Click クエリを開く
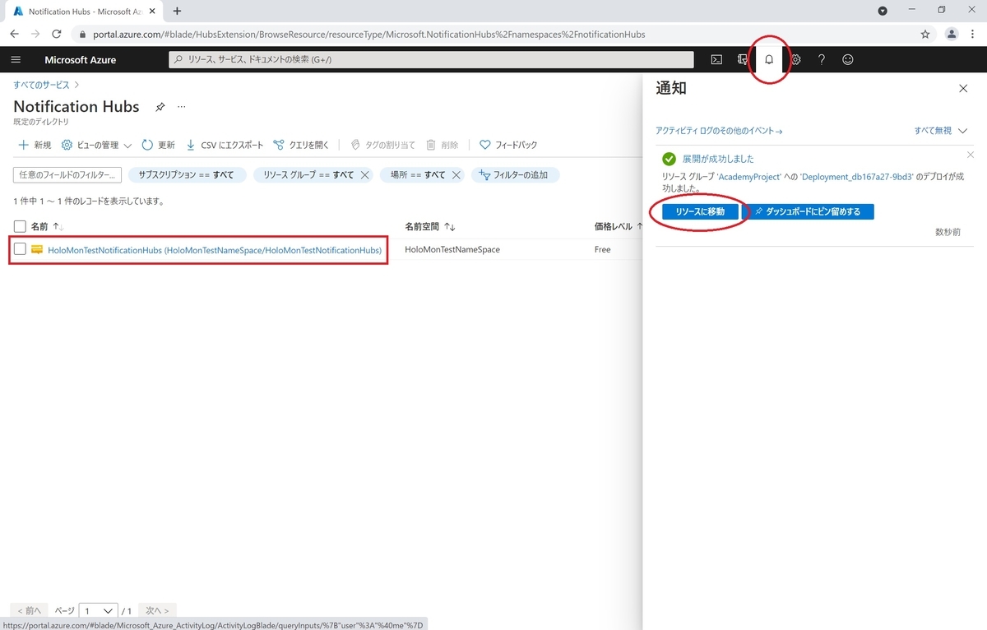Viewport: 987px width, 630px height. click(301, 145)
